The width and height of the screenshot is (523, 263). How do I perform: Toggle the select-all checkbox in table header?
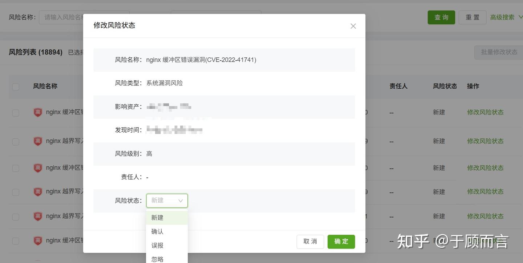pos(16,87)
